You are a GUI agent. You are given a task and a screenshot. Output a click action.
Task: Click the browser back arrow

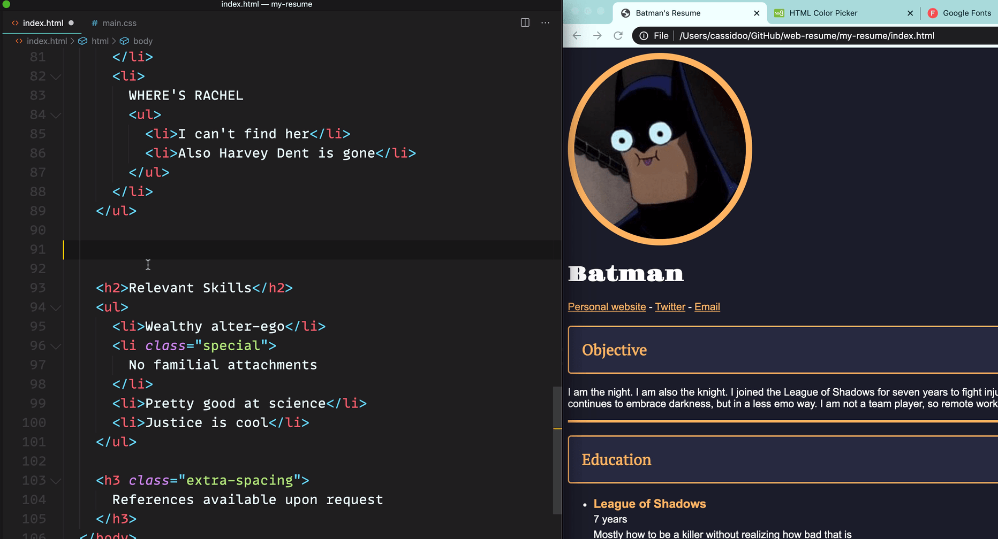[576, 35]
